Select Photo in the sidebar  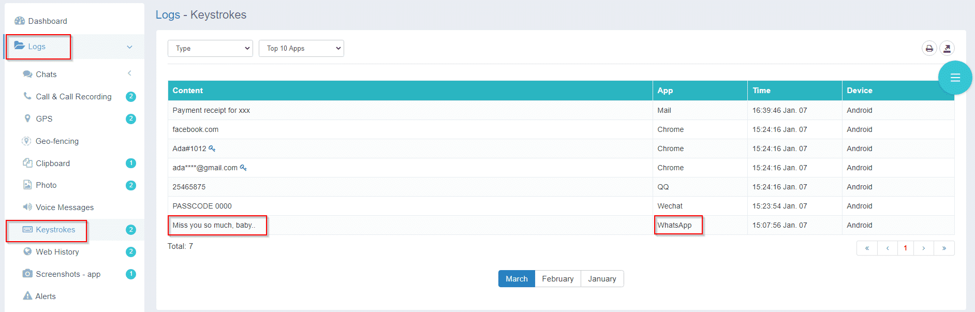click(x=46, y=185)
